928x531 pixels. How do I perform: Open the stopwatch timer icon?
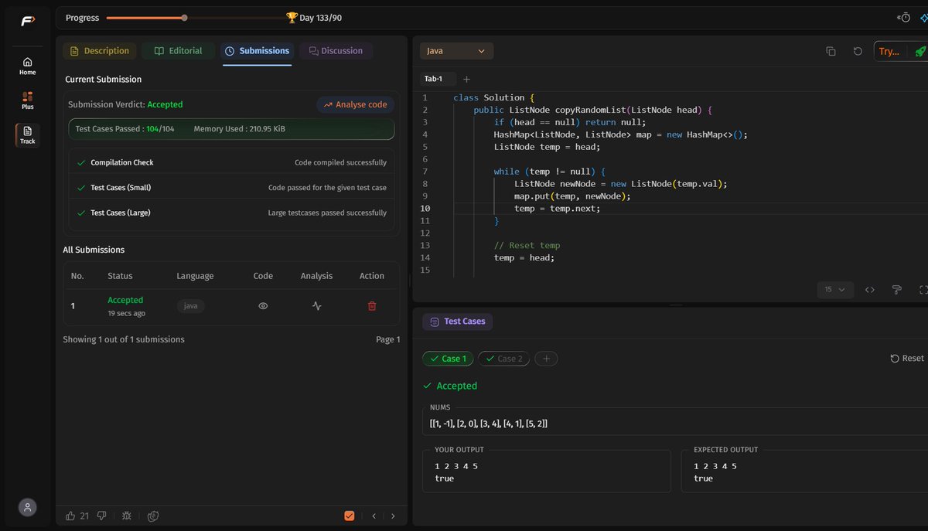tap(904, 18)
